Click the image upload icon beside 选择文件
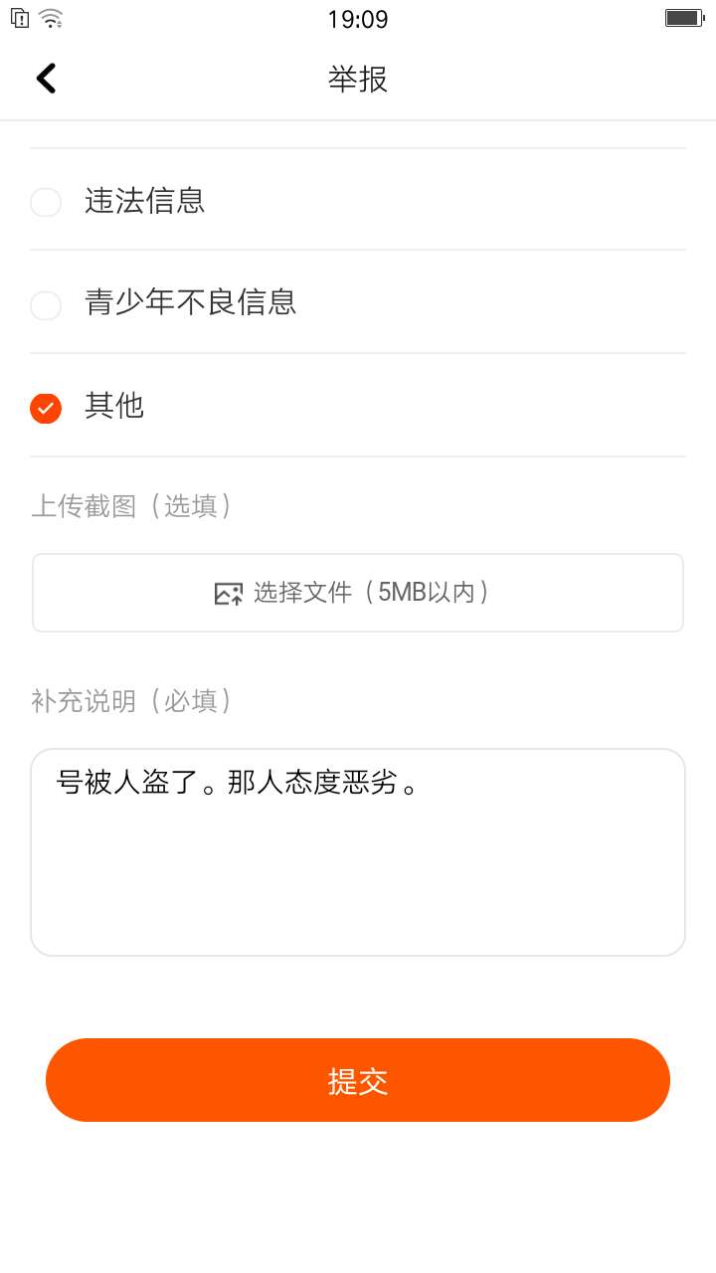This screenshot has width=716, height=1273. point(229,594)
